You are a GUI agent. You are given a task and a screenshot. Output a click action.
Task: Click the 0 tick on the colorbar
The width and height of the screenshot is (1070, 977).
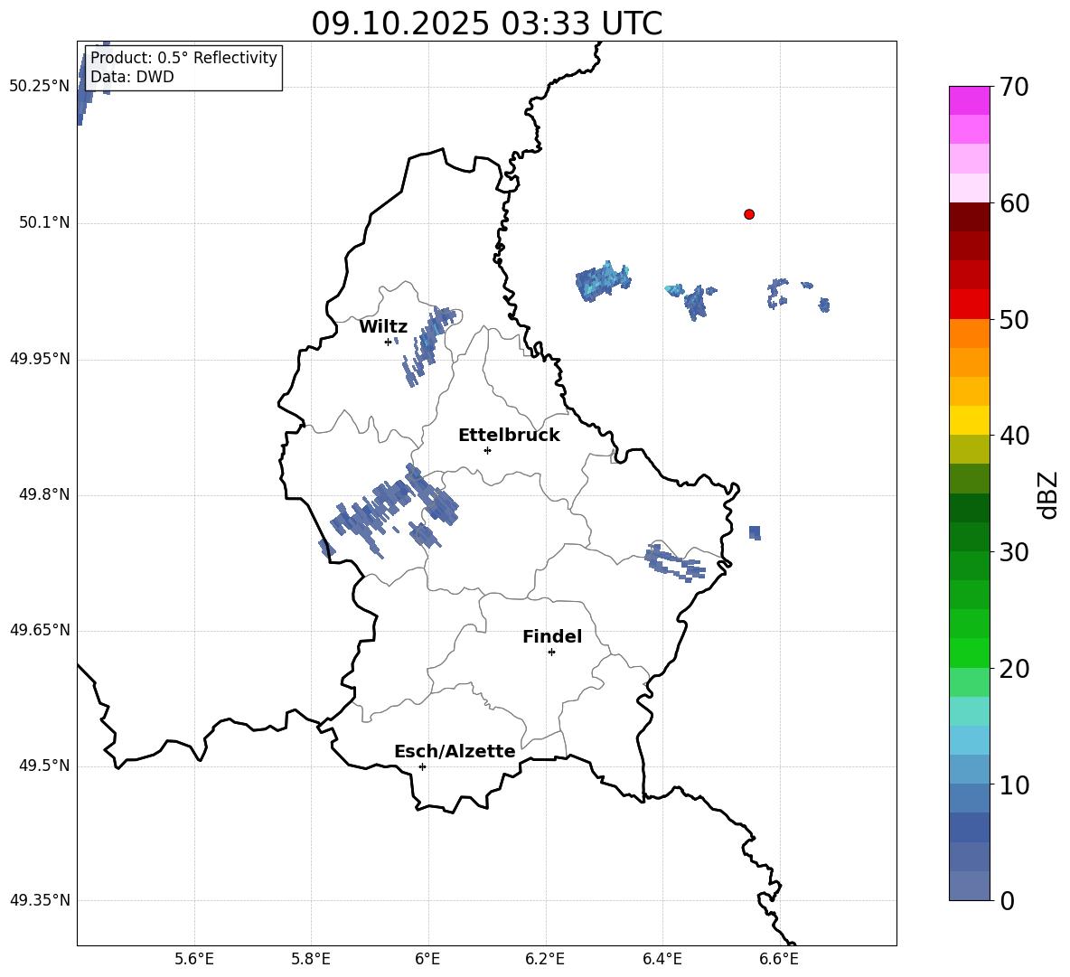1007,900
